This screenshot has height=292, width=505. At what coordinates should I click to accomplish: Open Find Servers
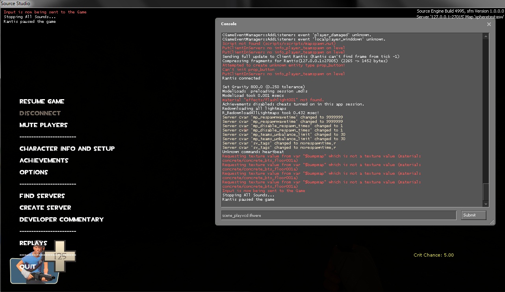pos(42,196)
